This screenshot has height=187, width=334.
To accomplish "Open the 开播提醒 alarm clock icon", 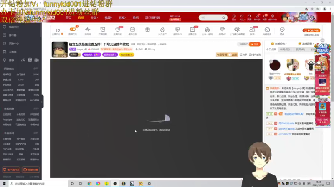I will [x=103, y=29].
